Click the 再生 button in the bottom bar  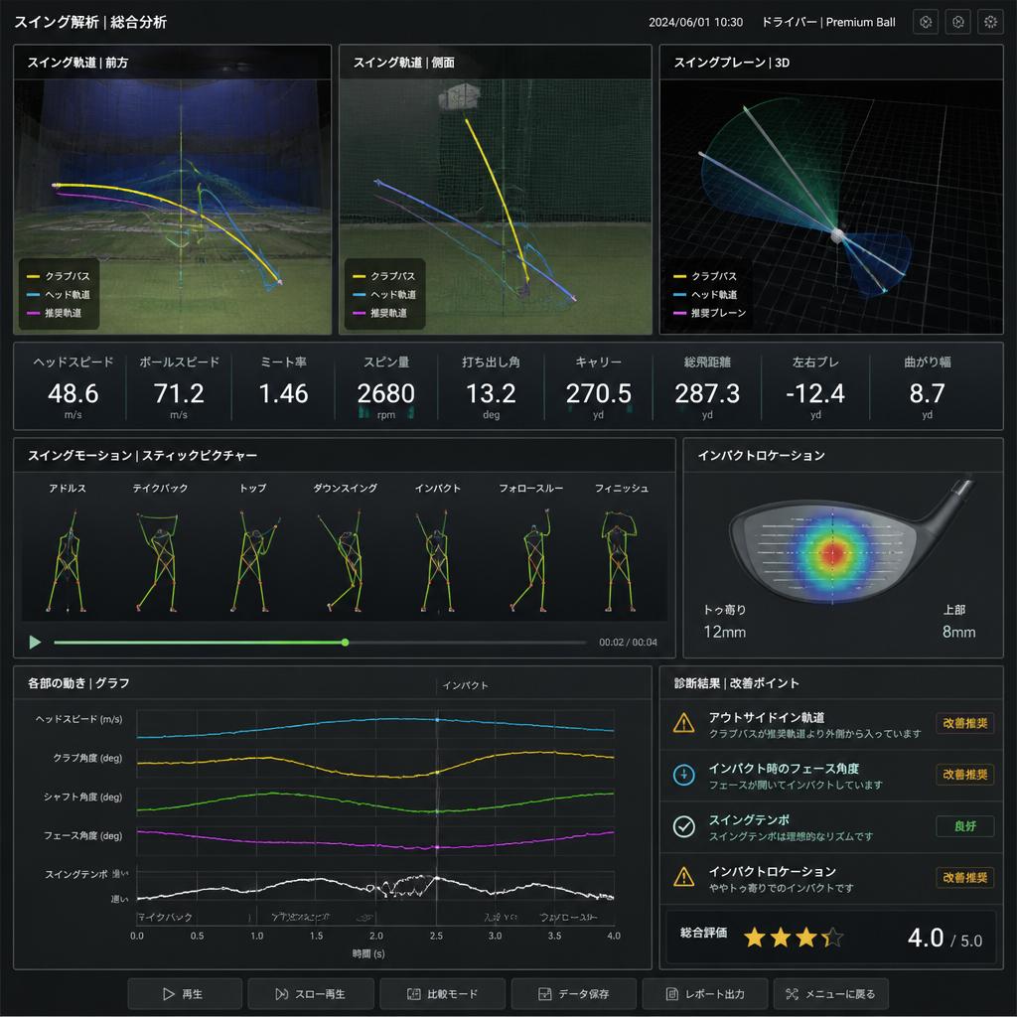(x=185, y=993)
